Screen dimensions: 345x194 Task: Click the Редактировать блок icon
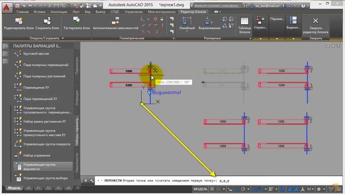click(19, 21)
